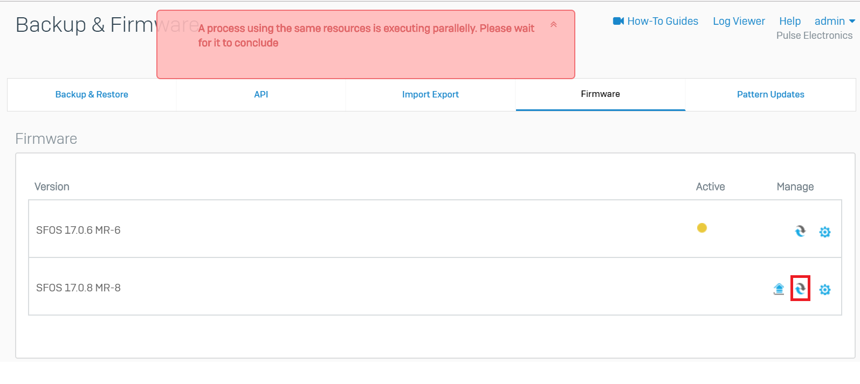This screenshot has width=860, height=384.
Task: Click the parallel process error message text
Action: [366, 36]
